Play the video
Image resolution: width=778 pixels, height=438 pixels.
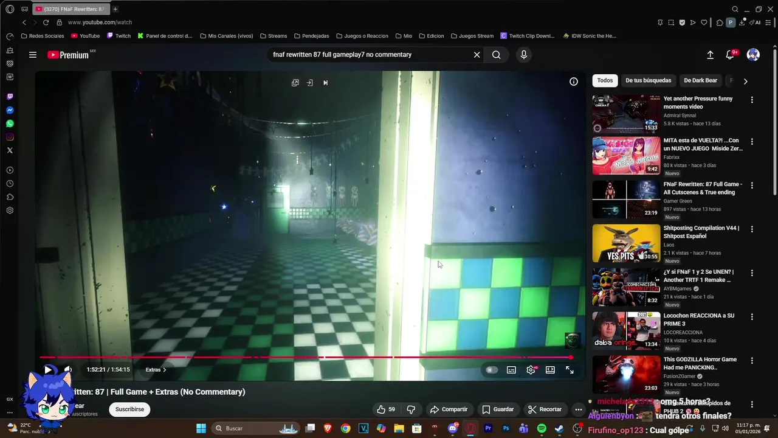[47, 369]
